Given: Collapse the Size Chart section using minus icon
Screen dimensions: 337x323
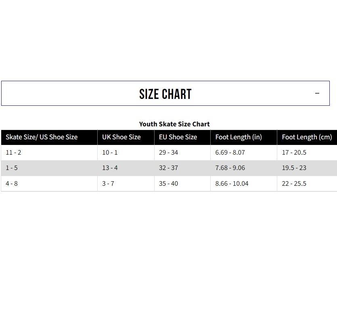Looking at the screenshot, I should 317,93.
